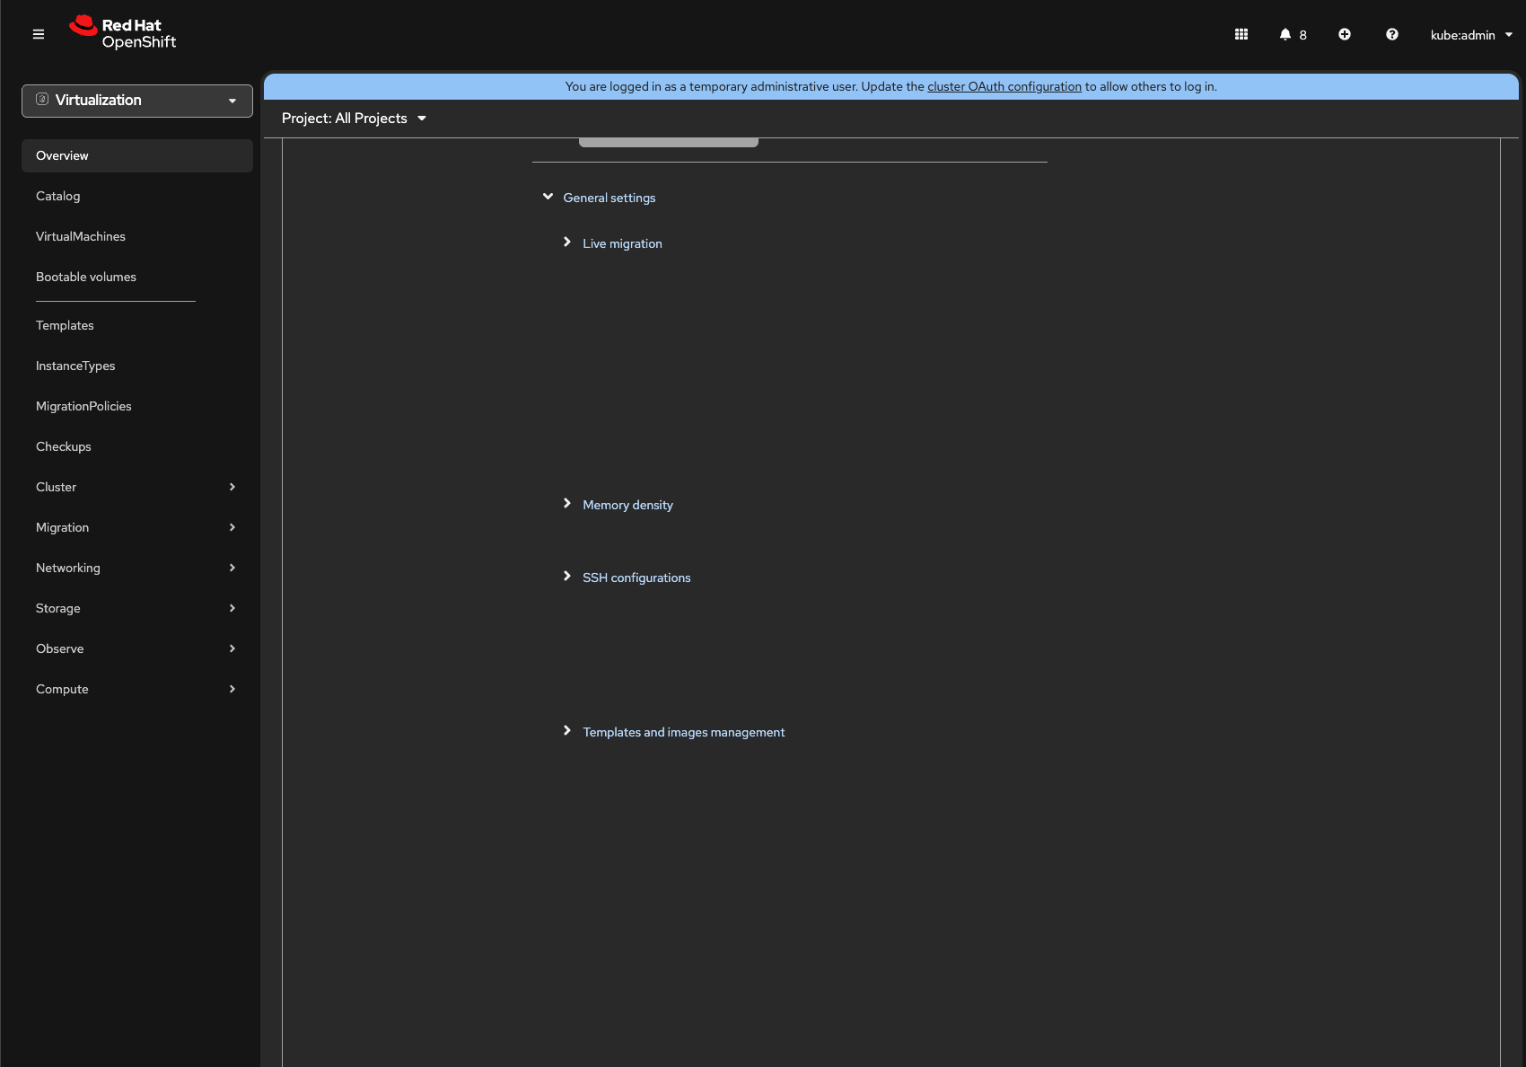1526x1067 pixels.
Task: Expand the Memory density section
Action: tap(618, 505)
